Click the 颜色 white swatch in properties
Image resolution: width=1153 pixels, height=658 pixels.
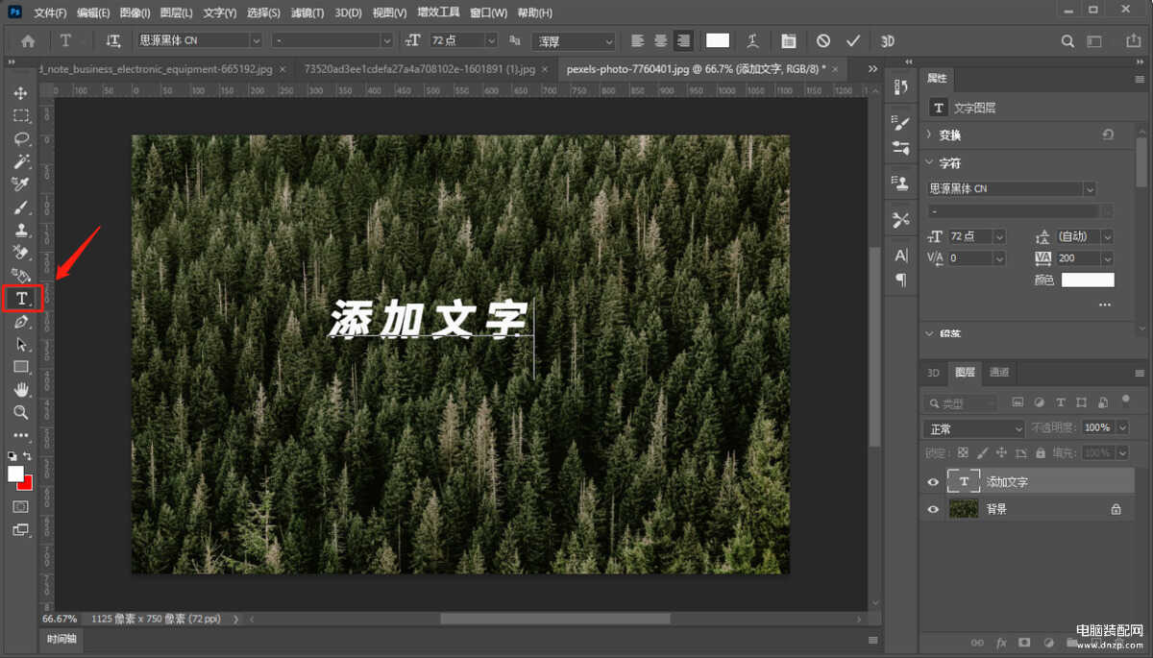[1088, 280]
